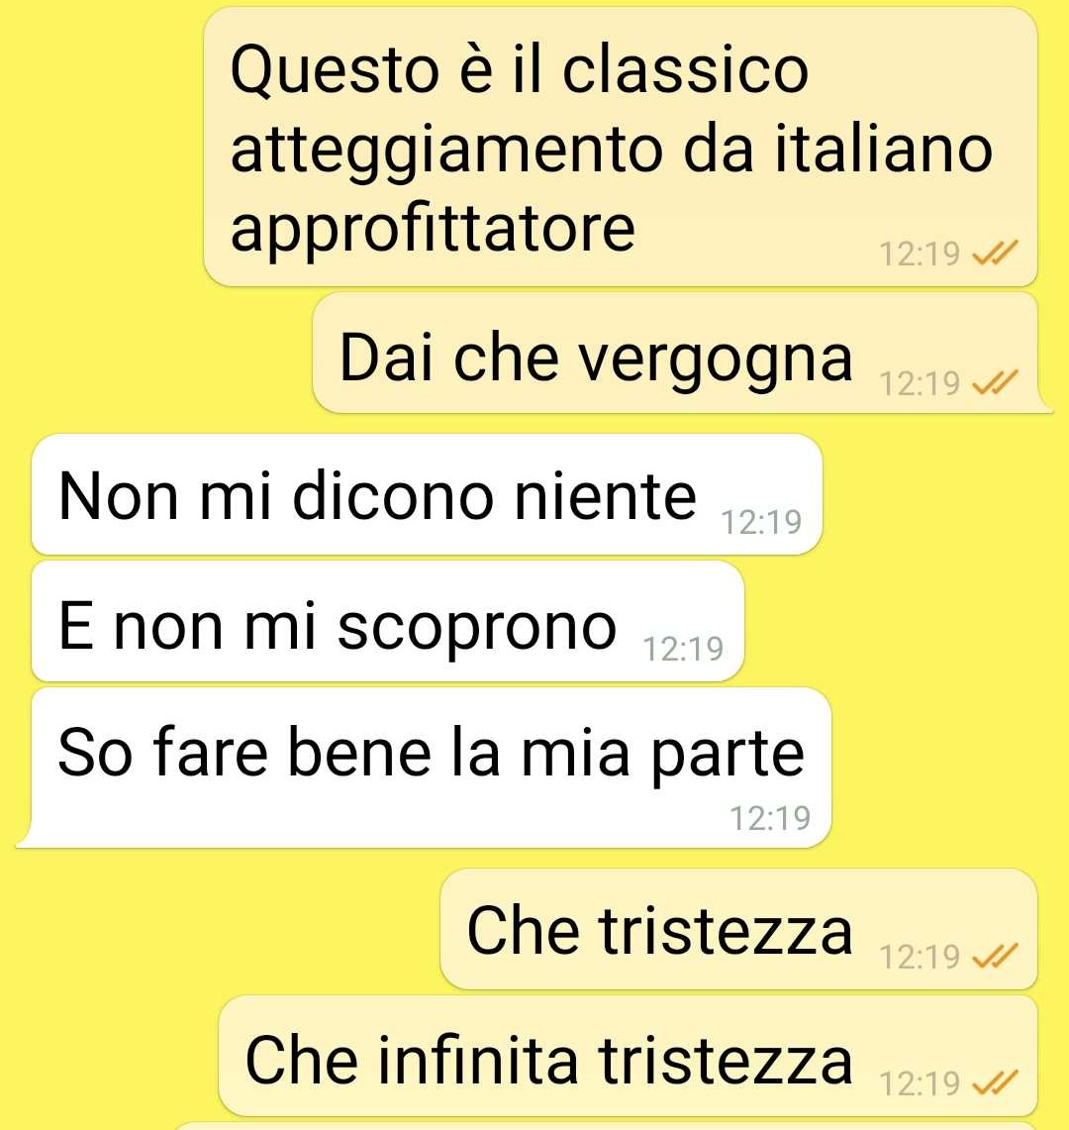Tap the 'Che infinita tristezza' message
The height and width of the screenshot is (1130, 1069).
(x=628, y=1056)
